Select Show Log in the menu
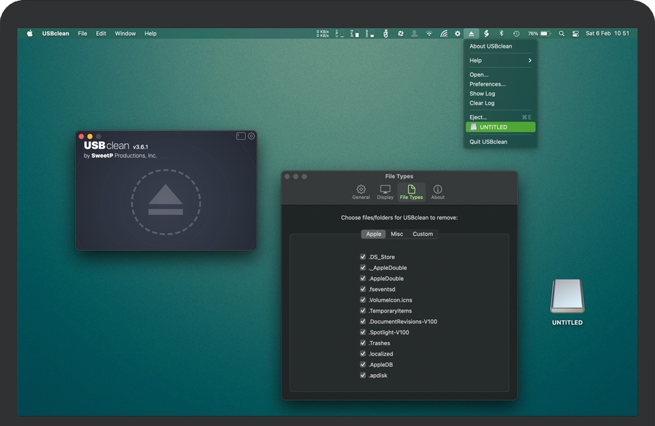The image size is (655, 426). click(x=482, y=94)
